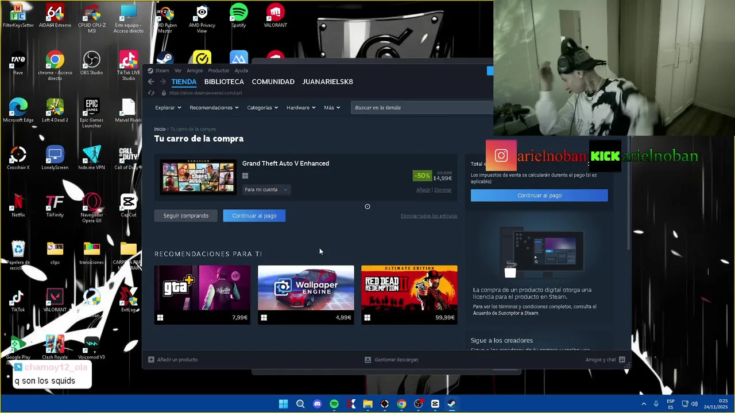This screenshot has width=735, height=413.
Task: Click Eliminar todos los artículos link
Action: 429,216
